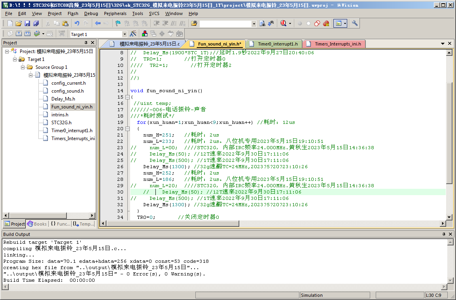Start or stop the debug session
The image size is (456, 300).
coord(283,23)
